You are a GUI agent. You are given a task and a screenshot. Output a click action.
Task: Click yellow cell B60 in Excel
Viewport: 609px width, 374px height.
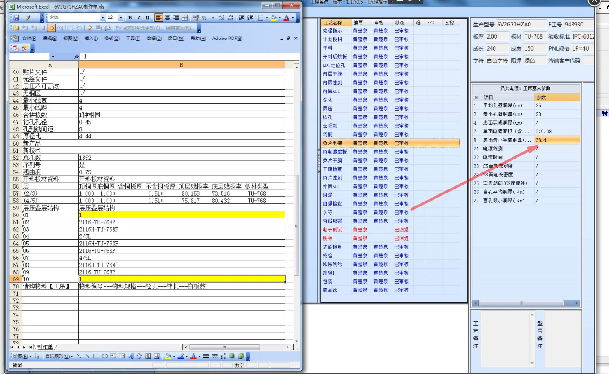181,215
